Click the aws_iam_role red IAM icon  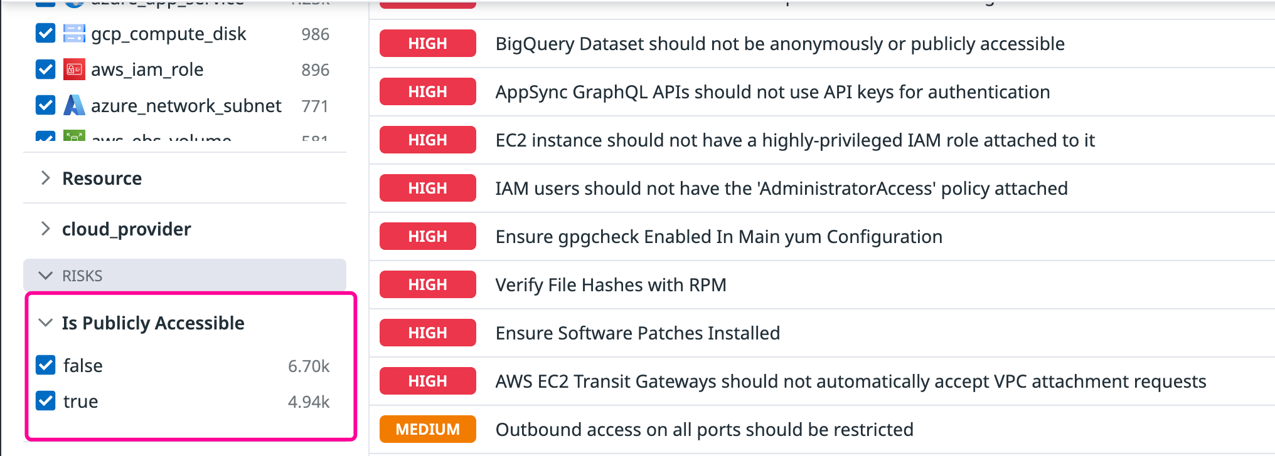(73, 69)
